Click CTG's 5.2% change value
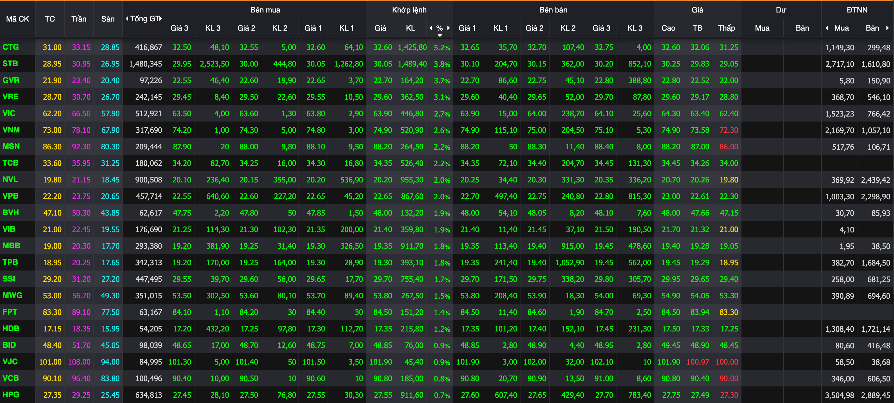This screenshot has width=894, height=403. click(x=442, y=47)
